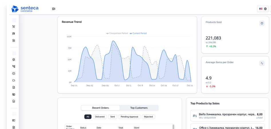Open the folder icon with play symbol in the sidebar
The image size is (271, 129).
(x=14, y=94)
